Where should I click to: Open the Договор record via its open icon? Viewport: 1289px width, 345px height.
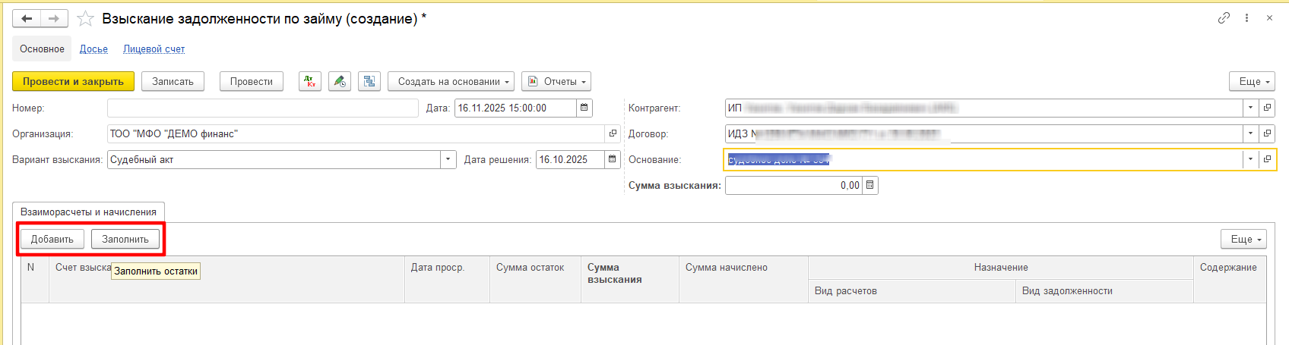click(x=1267, y=133)
